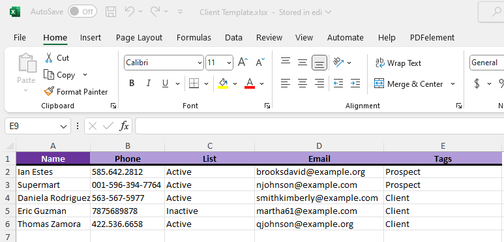Expand the Fill Color palette arrow

[x=235, y=83]
